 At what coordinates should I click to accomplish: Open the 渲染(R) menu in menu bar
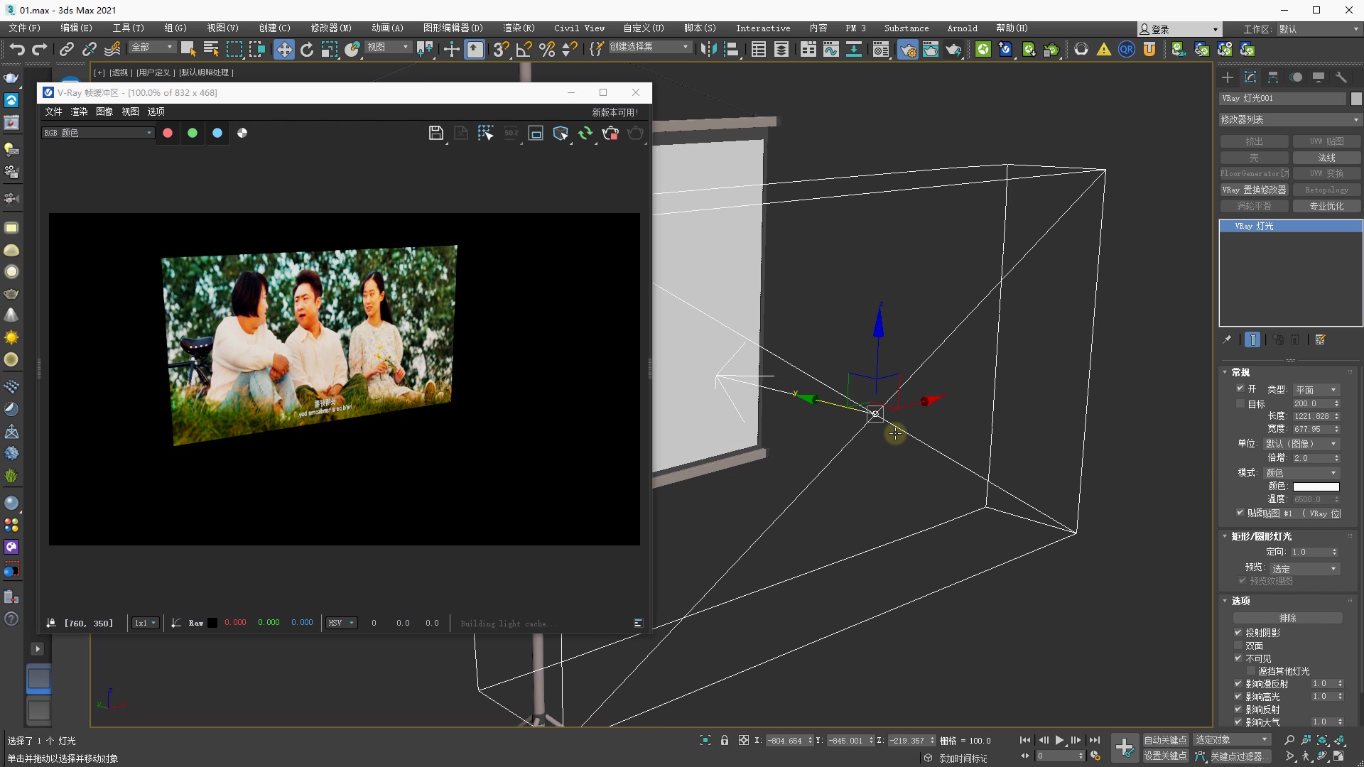(519, 28)
